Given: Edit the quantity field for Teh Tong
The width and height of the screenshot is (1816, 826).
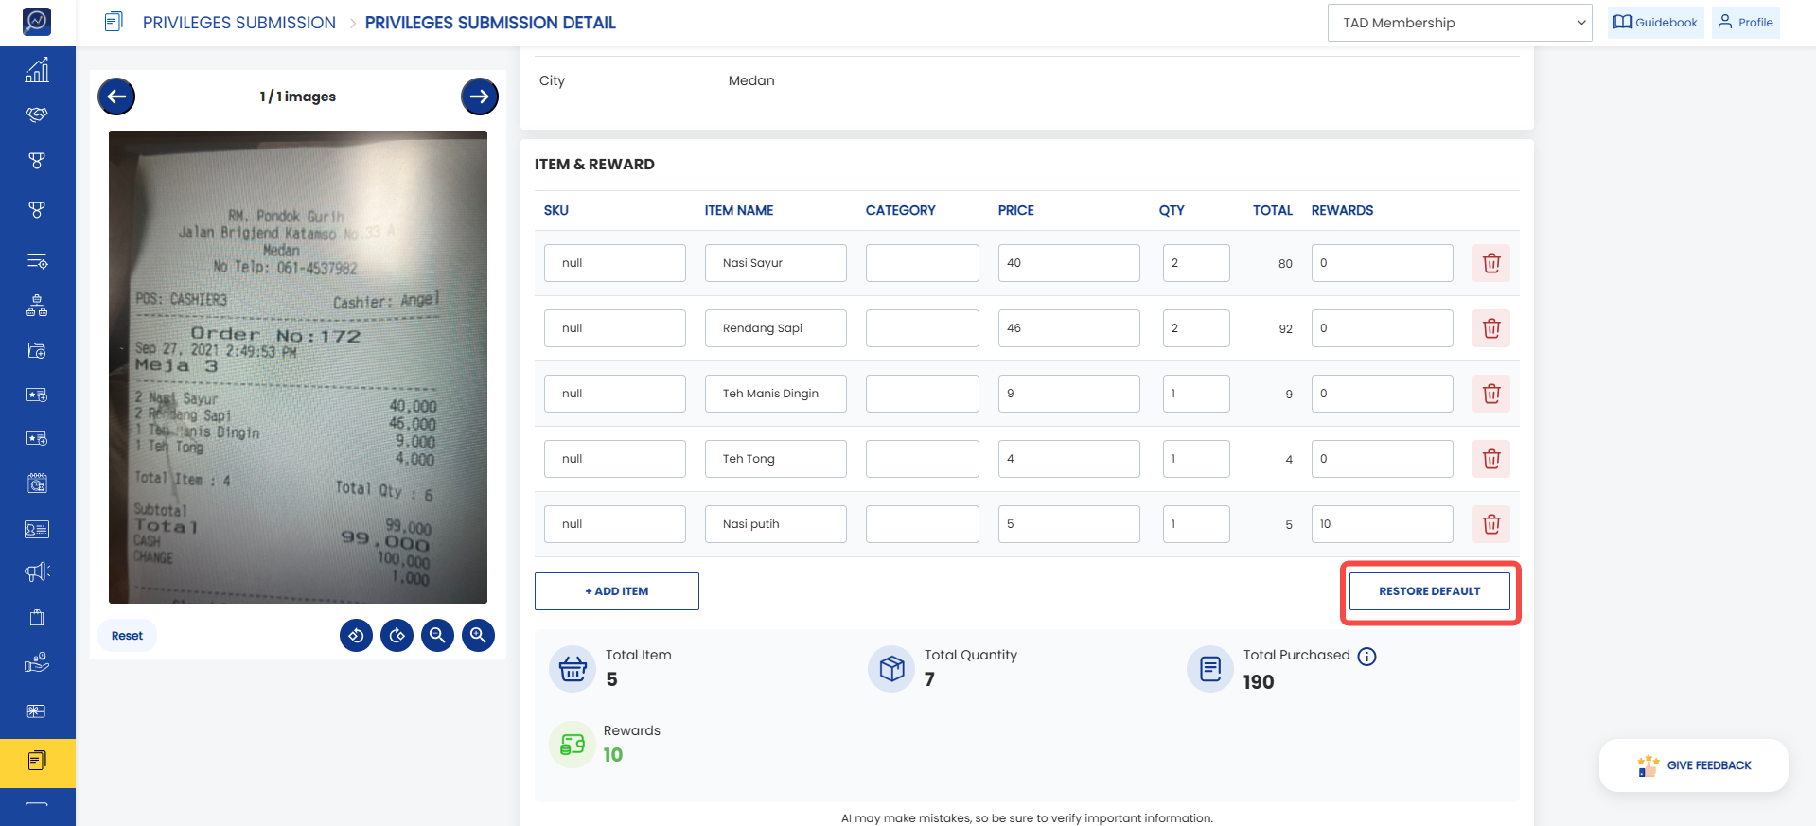Looking at the screenshot, I should [1196, 459].
